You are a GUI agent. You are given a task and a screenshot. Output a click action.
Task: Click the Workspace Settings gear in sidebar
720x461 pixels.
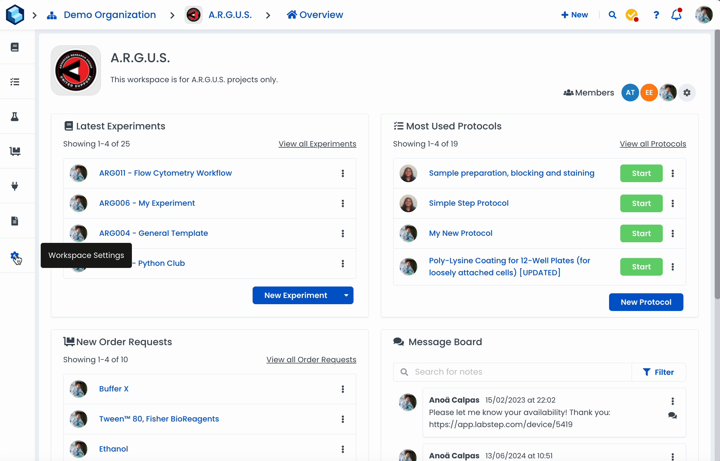[x=15, y=256]
